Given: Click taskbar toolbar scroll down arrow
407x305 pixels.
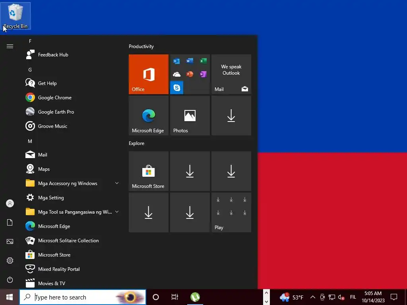Looking at the screenshot, I should pos(266,302).
